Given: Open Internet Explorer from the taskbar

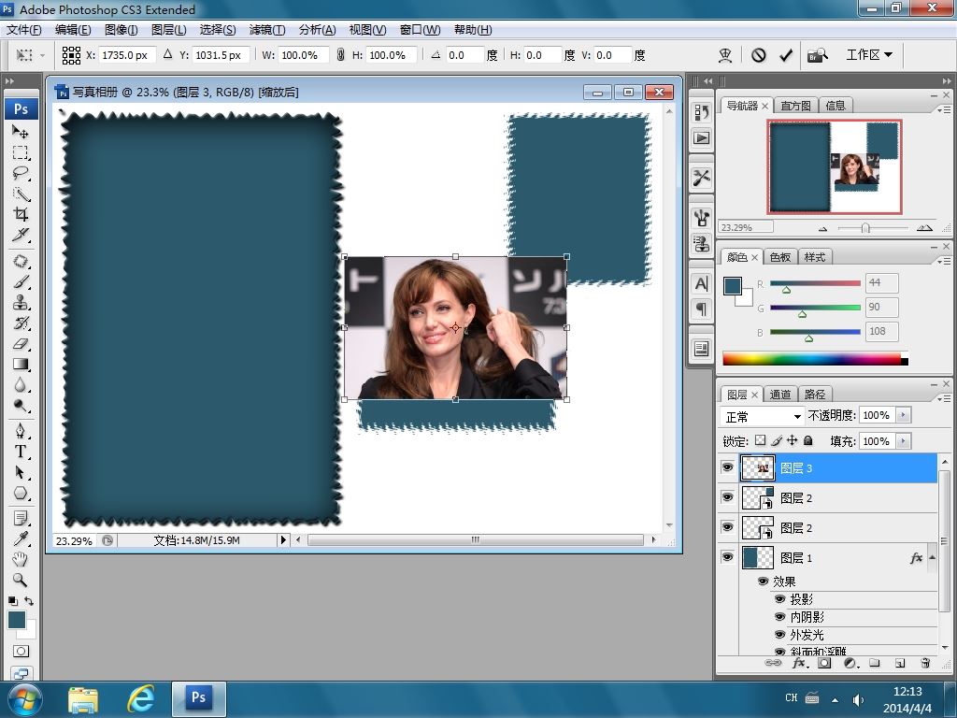Looking at the screenshot, I should (140, 699).
